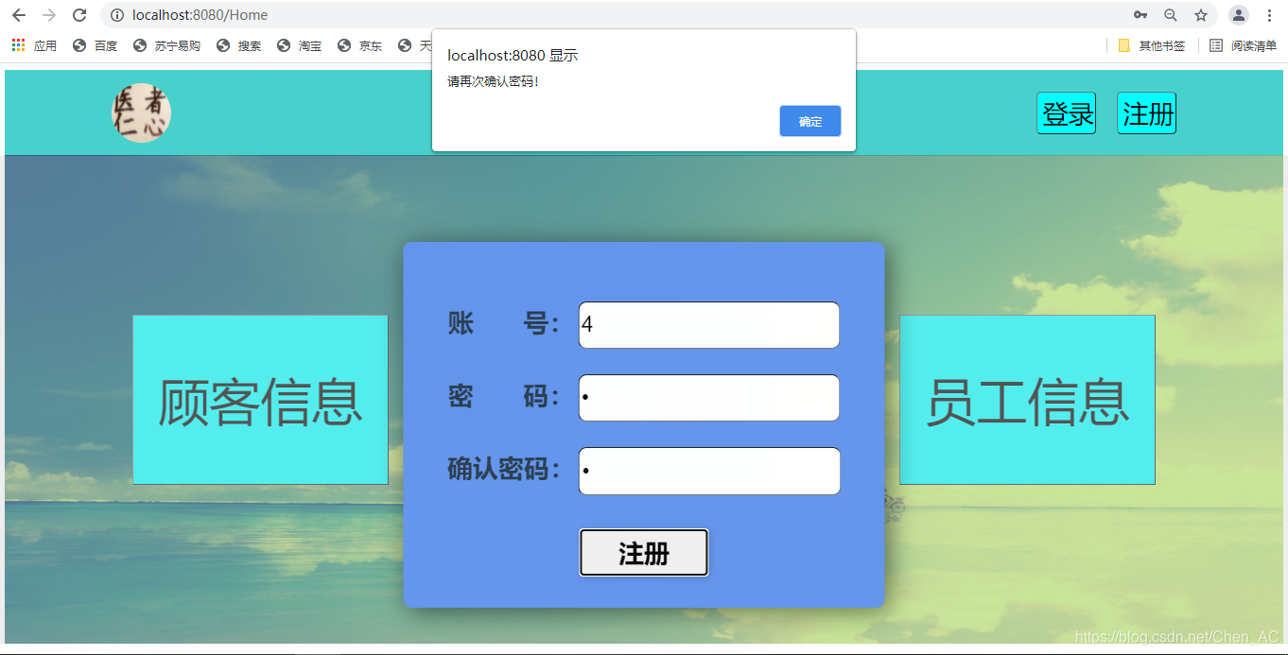Select the 顾客信息 panel
Screen dimensions: 1288x655
click(x=260, y=400)
